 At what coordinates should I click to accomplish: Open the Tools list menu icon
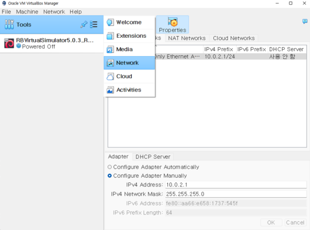(x=94, y=24)
